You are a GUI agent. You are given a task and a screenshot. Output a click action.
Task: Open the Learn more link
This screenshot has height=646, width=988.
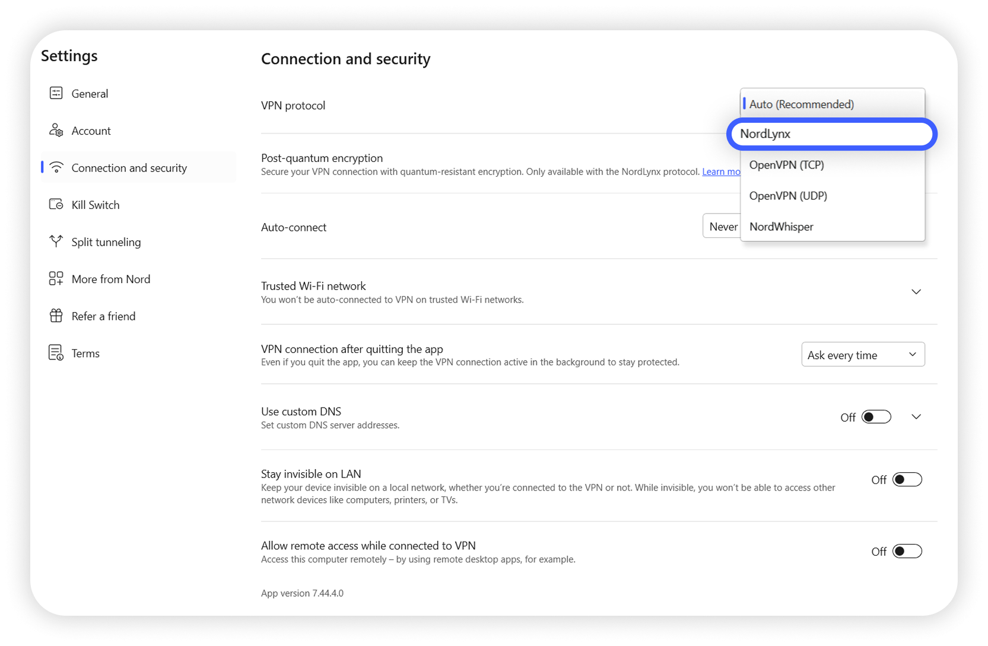pyautogui.click(x=721, y=171)
